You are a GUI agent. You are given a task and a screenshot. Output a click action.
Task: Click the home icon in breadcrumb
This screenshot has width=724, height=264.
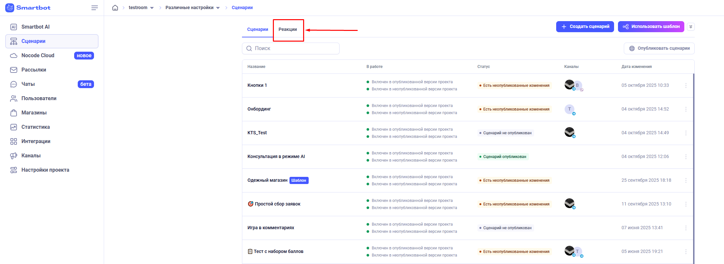pos(115,7)
